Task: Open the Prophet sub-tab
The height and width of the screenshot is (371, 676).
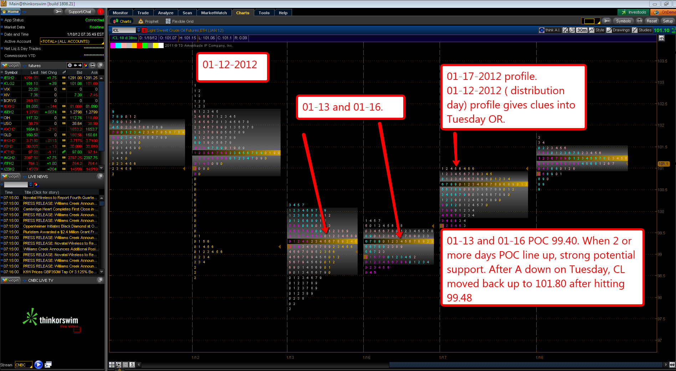Action: click(148, 21)
